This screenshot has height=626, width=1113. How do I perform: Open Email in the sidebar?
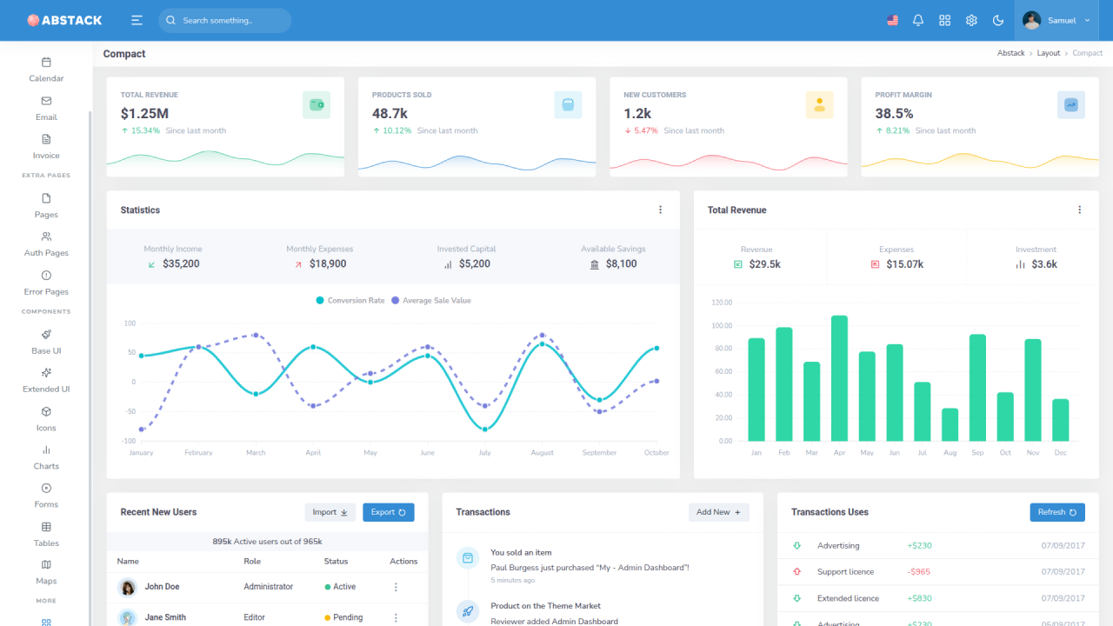click(x=46, y=109)
